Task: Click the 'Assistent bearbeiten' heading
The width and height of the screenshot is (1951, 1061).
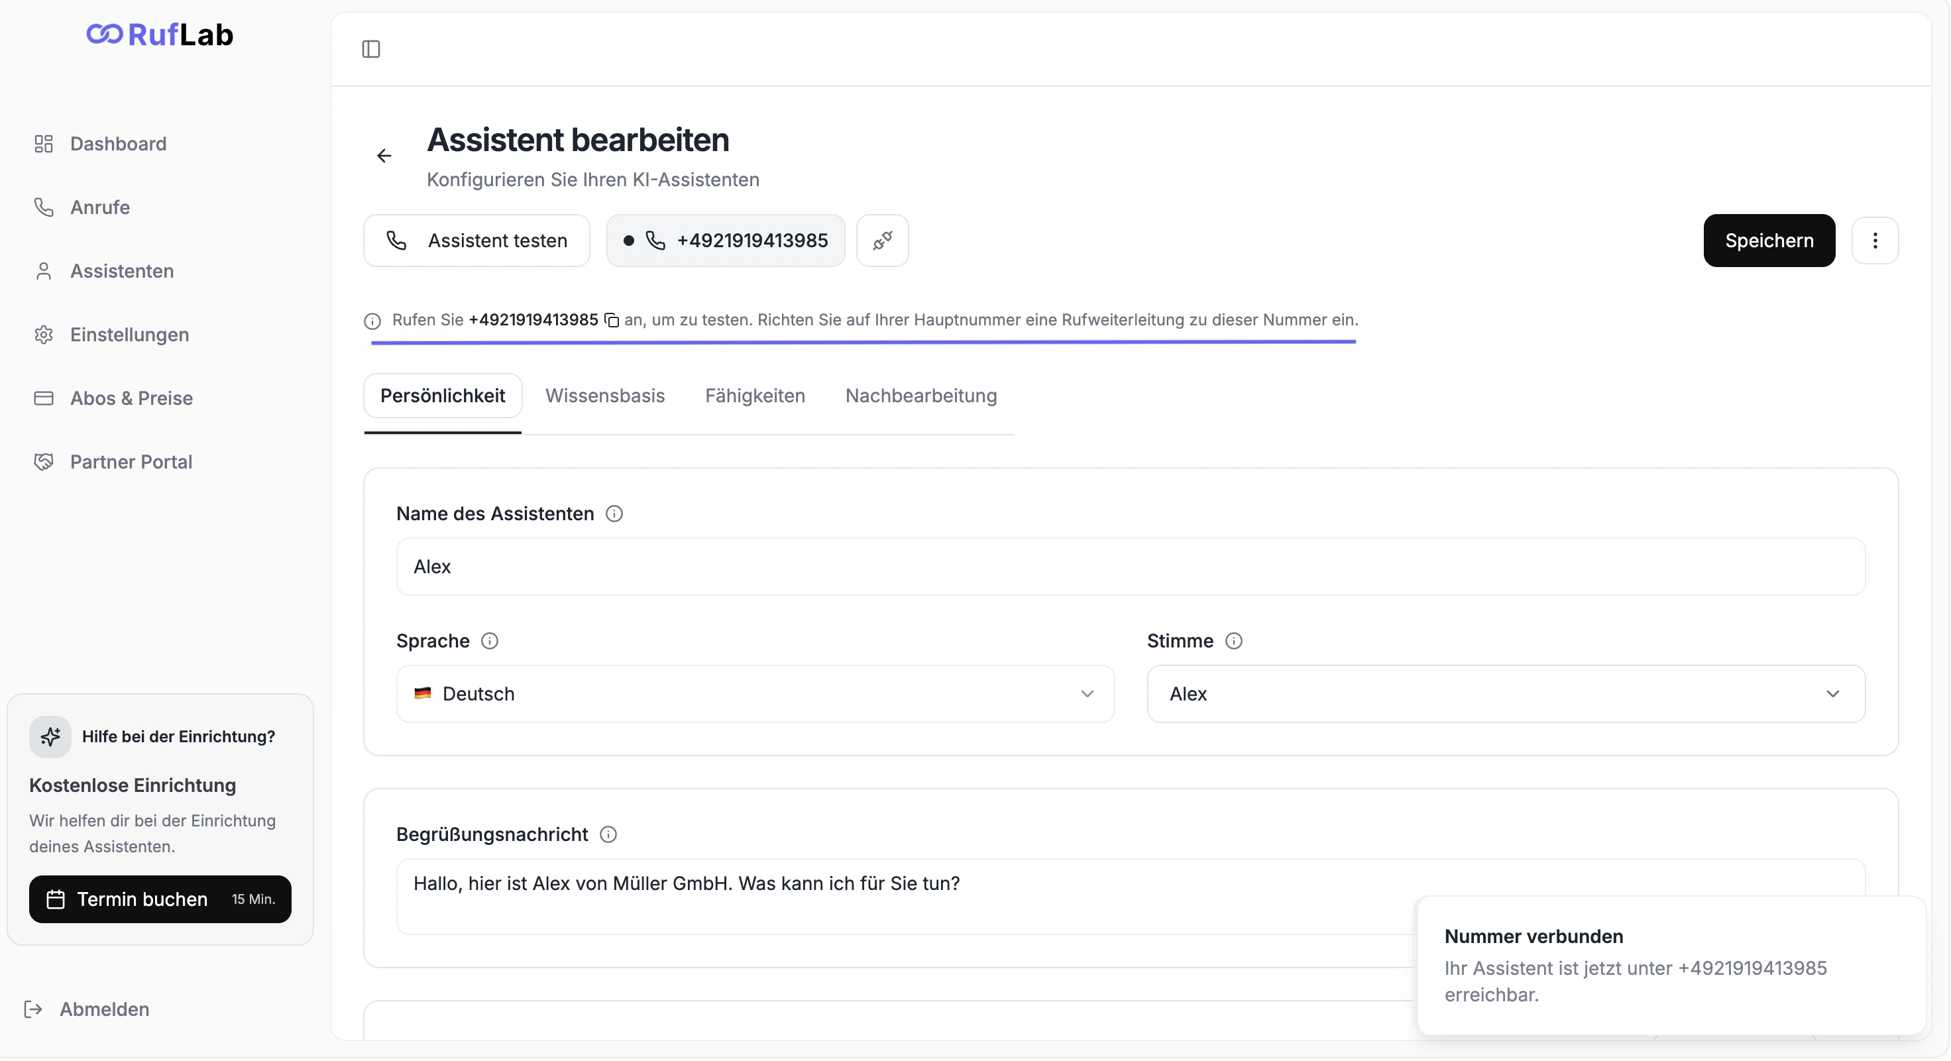Action: pos(579,140)
